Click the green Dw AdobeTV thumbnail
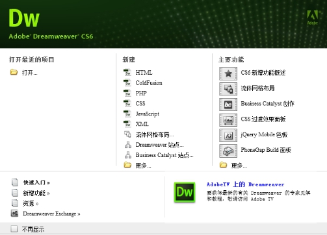Screen dimensions: 327x235 click(x=185, y=192)
